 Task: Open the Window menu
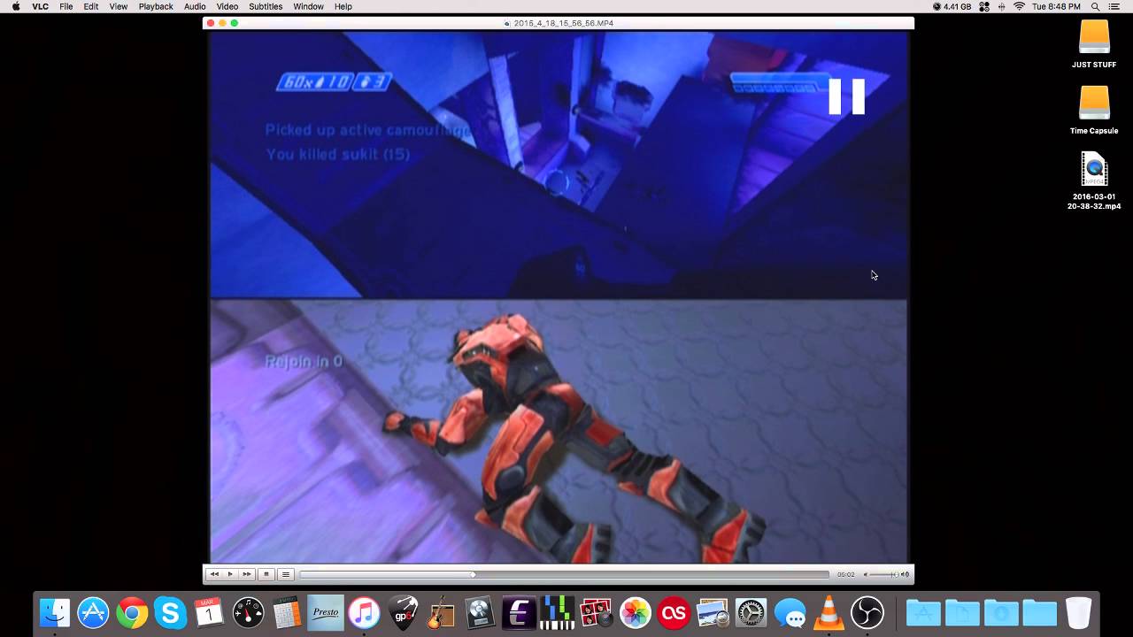[308, 6]
